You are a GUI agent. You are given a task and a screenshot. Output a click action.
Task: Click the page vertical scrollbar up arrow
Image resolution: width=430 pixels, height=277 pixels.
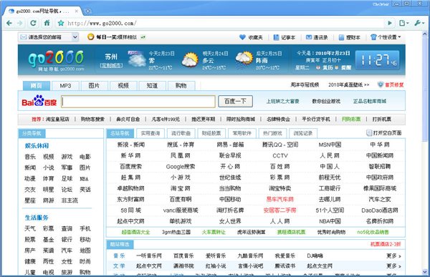coord(425,34)
